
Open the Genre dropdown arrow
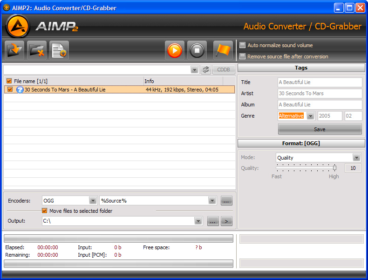point(310,116)
